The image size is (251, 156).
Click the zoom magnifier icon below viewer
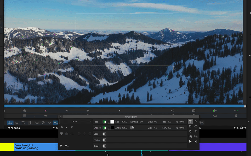click(25, 111)
